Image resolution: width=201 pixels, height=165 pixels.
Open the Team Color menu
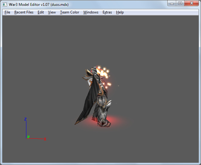pyautogui.click(x=70, y=12)
